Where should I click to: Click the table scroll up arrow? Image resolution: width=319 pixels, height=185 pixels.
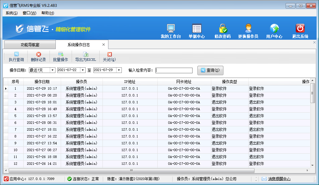(x=312, y=80)
